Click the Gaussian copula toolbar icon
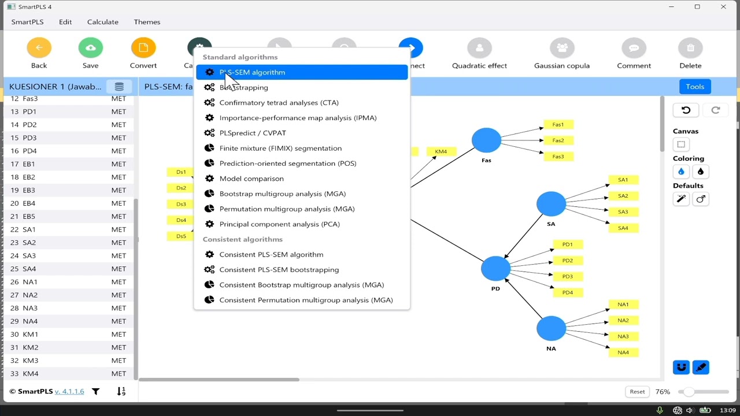Viewport: 740px width, 416px height. click(x=562, y=48)
